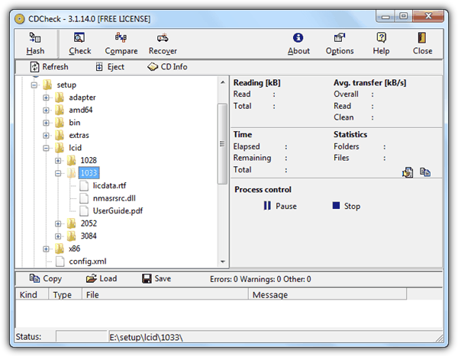Sort log by Kind column
This screenshot has height=356, width=458.
pos(32,294)
